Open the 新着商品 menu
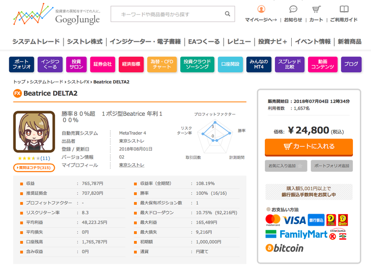Image resolution: width=371 pixels, height=266 pixels. pos(350,42)
